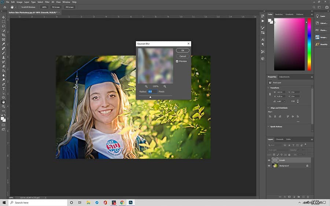This screenshot has width=330, height=206.
Task: Click OK in Gaussian Blur dialog
Action: 183,50
